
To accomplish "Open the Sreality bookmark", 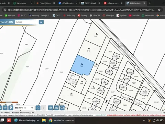I will 82,15.
